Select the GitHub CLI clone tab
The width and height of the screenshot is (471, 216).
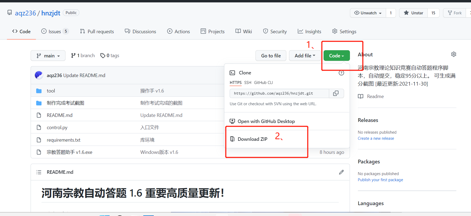coord(263,83)
